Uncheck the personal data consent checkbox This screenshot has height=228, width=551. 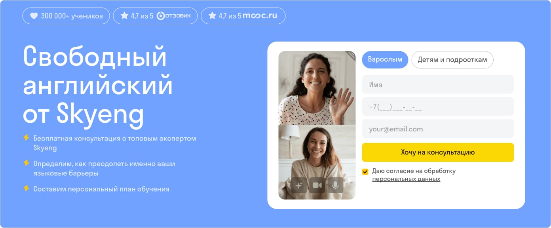(x=365, y=172)
